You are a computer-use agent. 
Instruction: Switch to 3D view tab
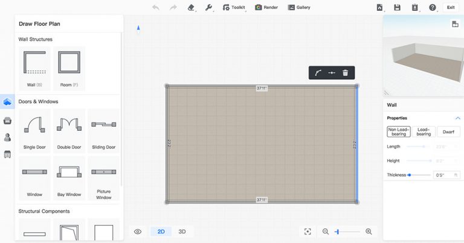(182, 232)
